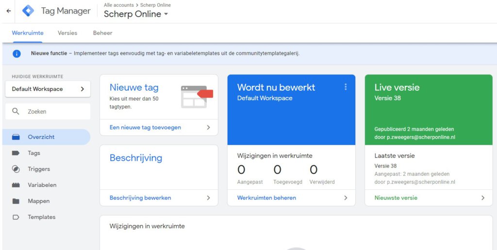497x250 pixels.
Task: Click the Tag Manager logo icon
Action: click(x=28, y=11)
